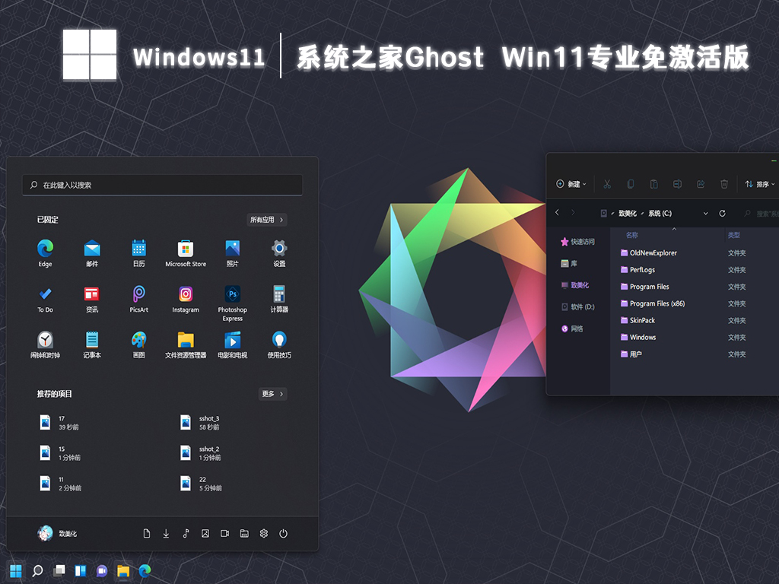Viewport: 779px width, 584px height.
Task: Open Microsoft Store from Start menu
Action: click(x=186, y=253)
